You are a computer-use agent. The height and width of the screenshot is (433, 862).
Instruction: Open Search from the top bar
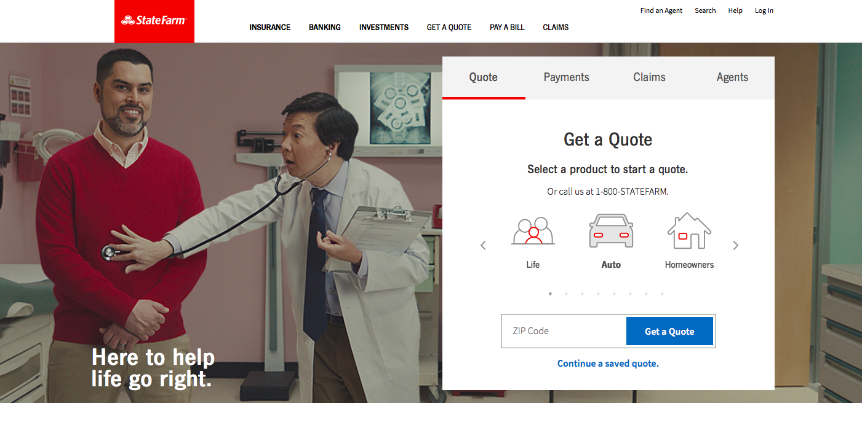click(705, 10)
